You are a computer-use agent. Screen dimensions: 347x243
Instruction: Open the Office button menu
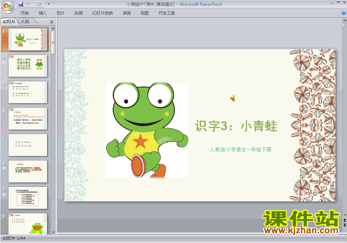click(8, 7)
